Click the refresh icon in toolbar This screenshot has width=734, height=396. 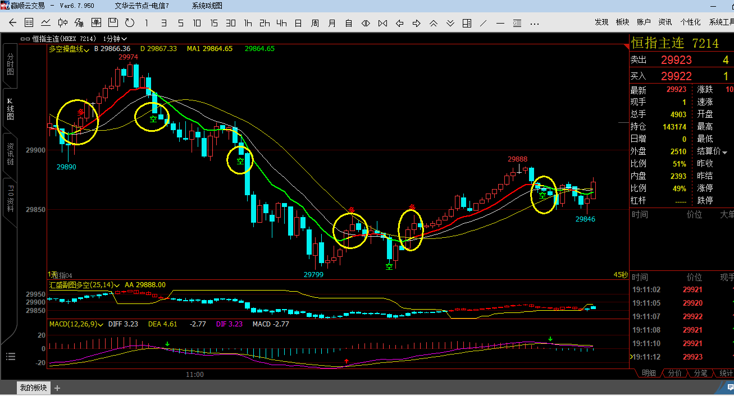[130, 23]
